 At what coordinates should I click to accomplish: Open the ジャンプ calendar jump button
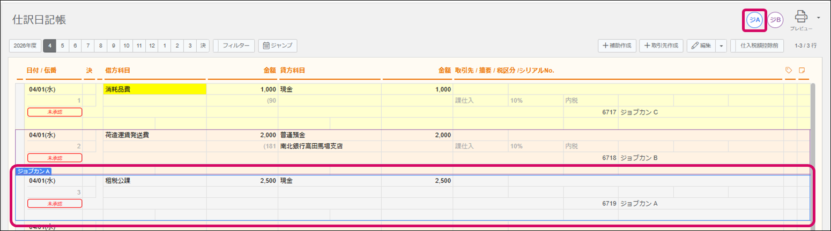[278, 46]
